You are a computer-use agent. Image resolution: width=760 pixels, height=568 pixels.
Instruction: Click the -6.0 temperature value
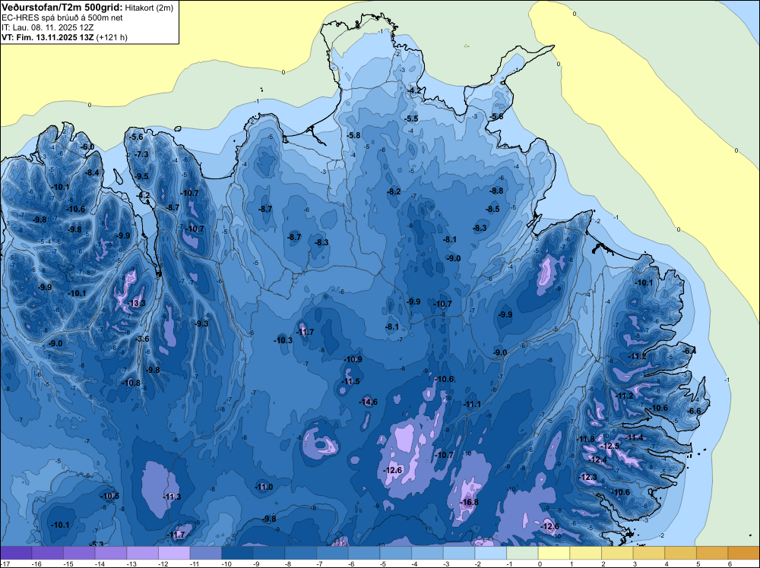tap(87, 147)
